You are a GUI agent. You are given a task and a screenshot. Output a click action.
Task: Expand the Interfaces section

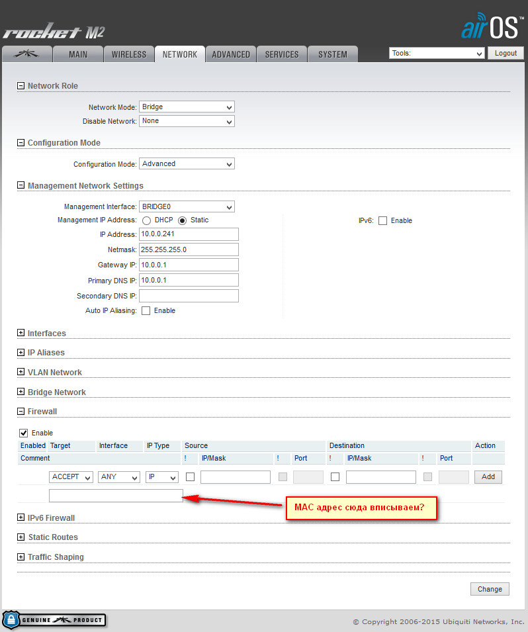click(21, 332)
